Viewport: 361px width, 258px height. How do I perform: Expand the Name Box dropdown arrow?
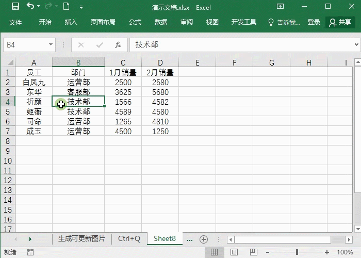click(x=51, y=44)
